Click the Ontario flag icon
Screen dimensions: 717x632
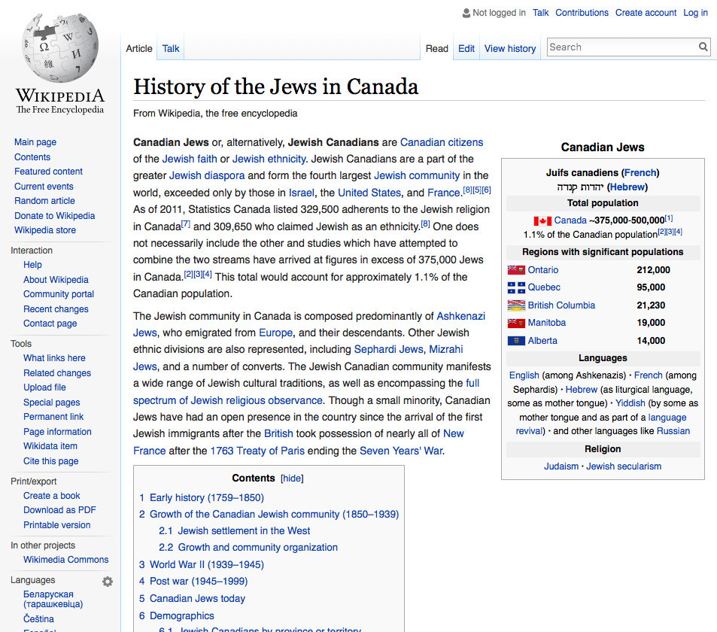[x=518, y=269]
